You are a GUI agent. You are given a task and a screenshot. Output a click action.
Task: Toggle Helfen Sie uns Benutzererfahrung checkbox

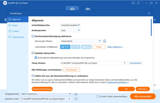(x=33, y=76)
